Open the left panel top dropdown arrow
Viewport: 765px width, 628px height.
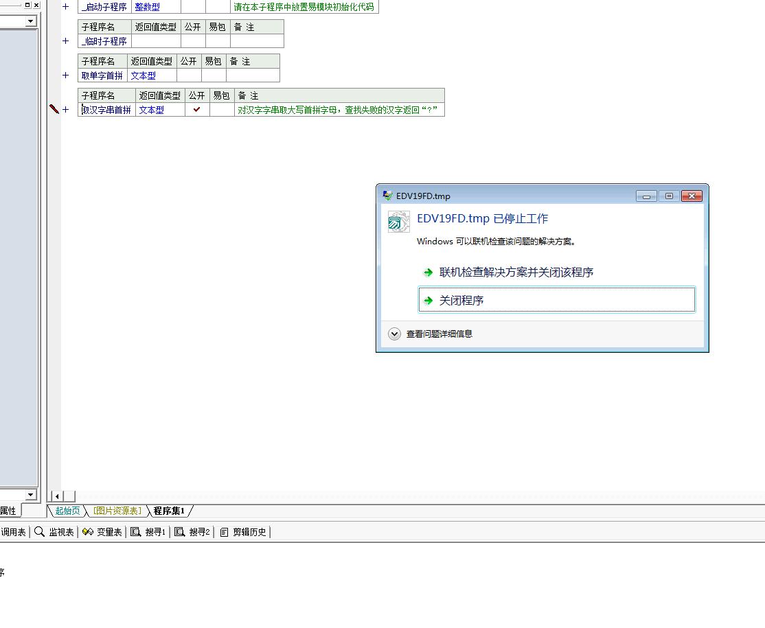[x=31, y=21]
